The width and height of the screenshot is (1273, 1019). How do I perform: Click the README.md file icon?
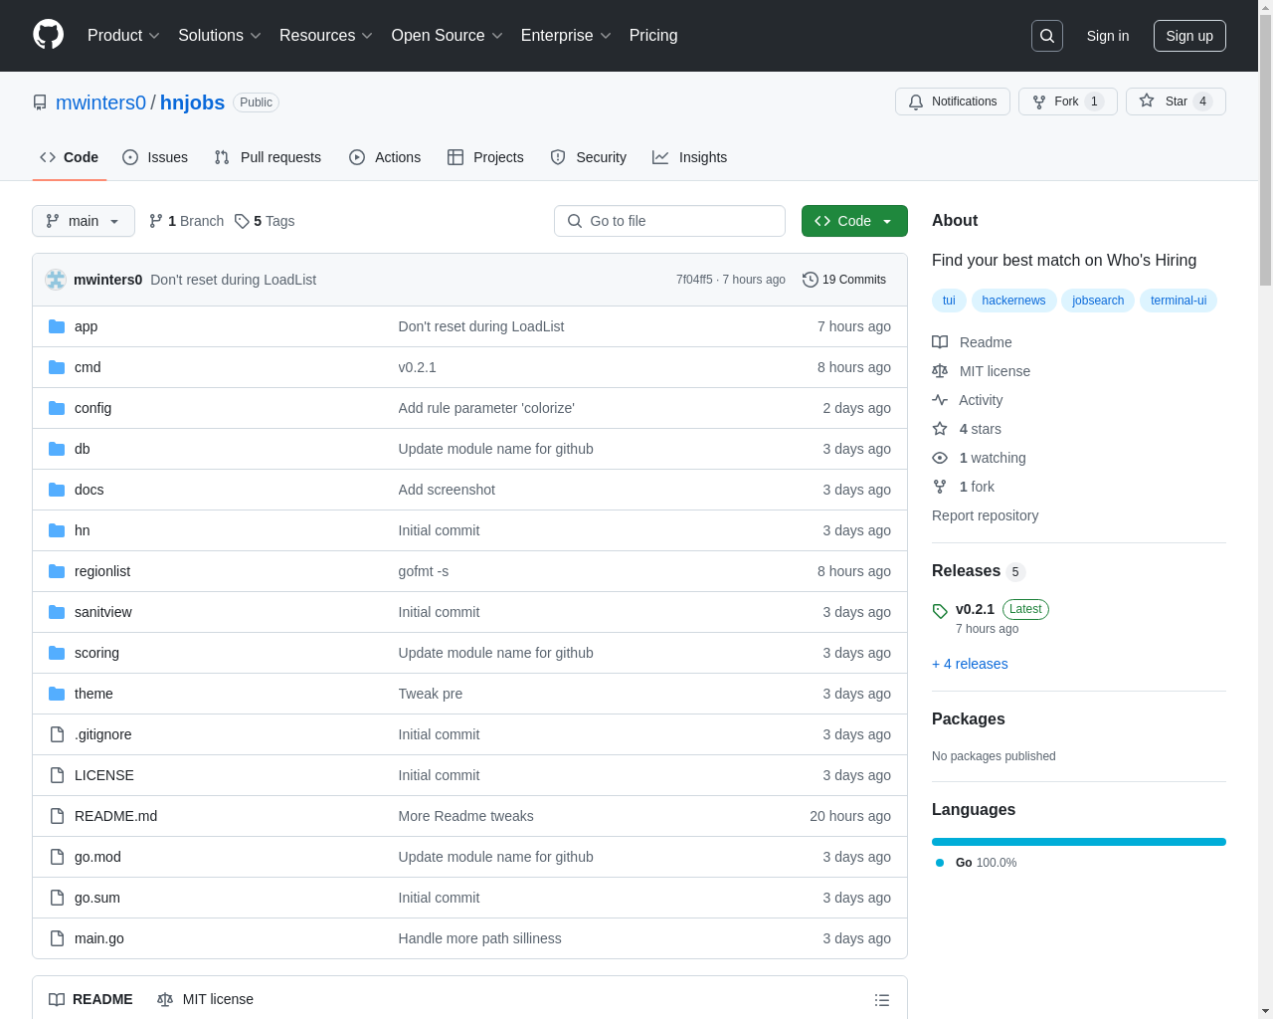click(57, 816)
